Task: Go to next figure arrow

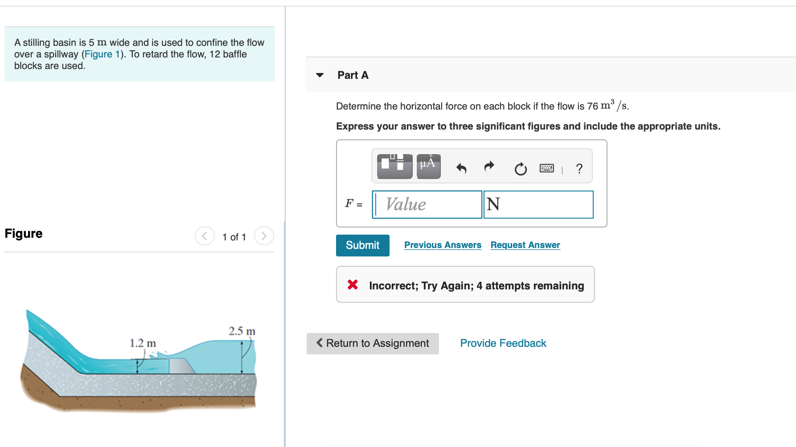Action: click(264, 236)
